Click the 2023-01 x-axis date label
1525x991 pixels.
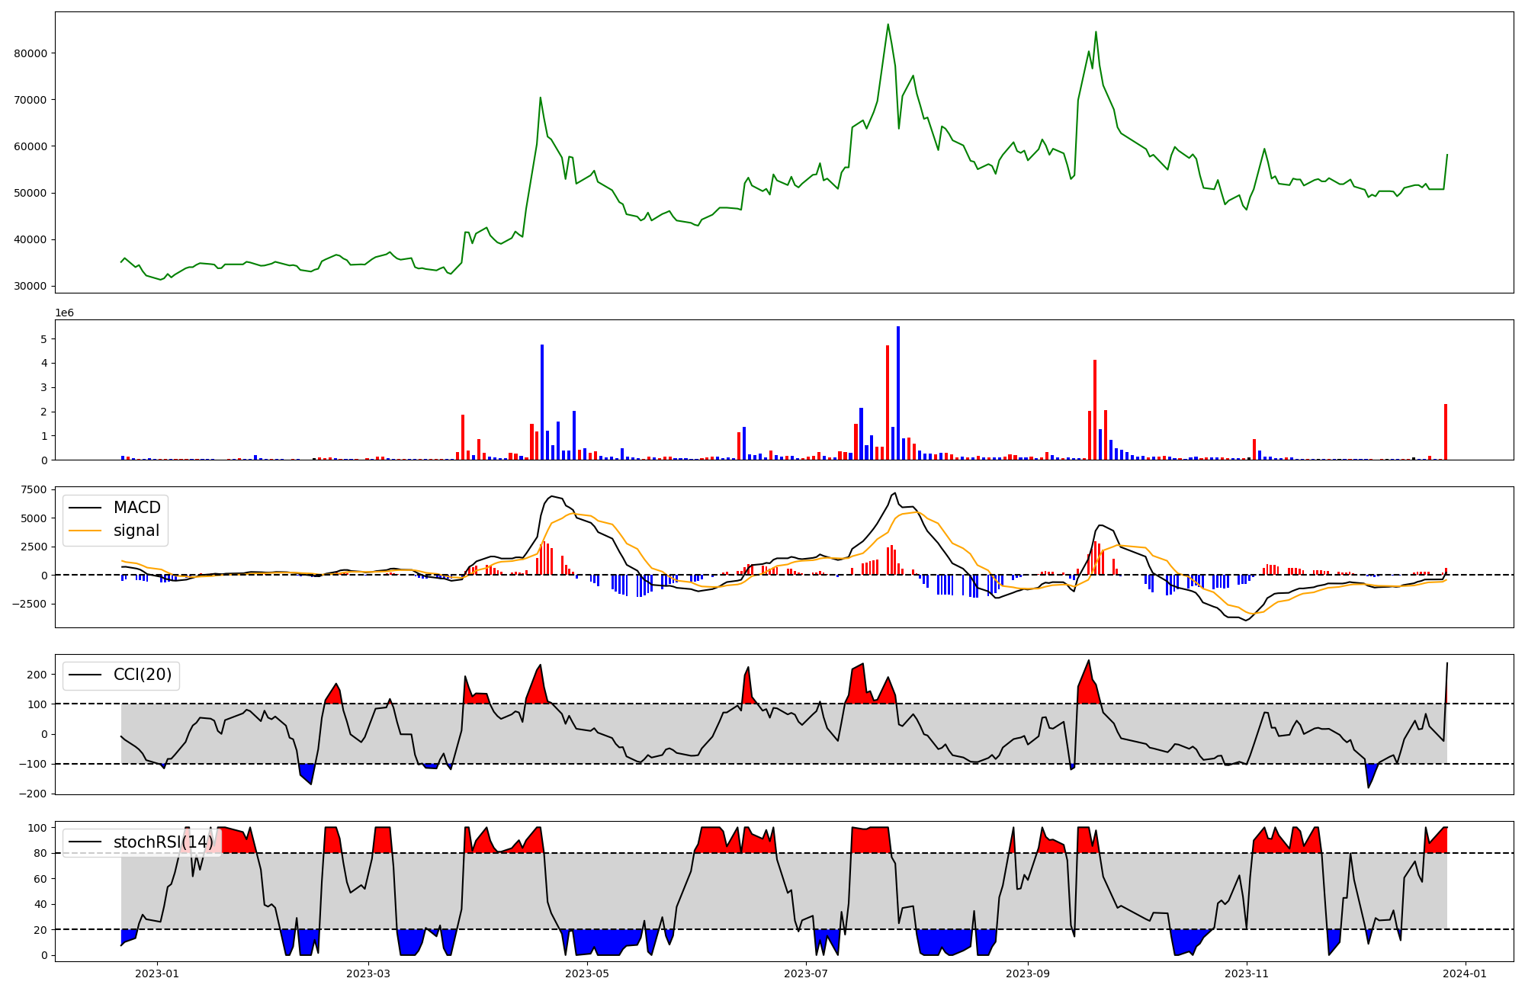157,973
